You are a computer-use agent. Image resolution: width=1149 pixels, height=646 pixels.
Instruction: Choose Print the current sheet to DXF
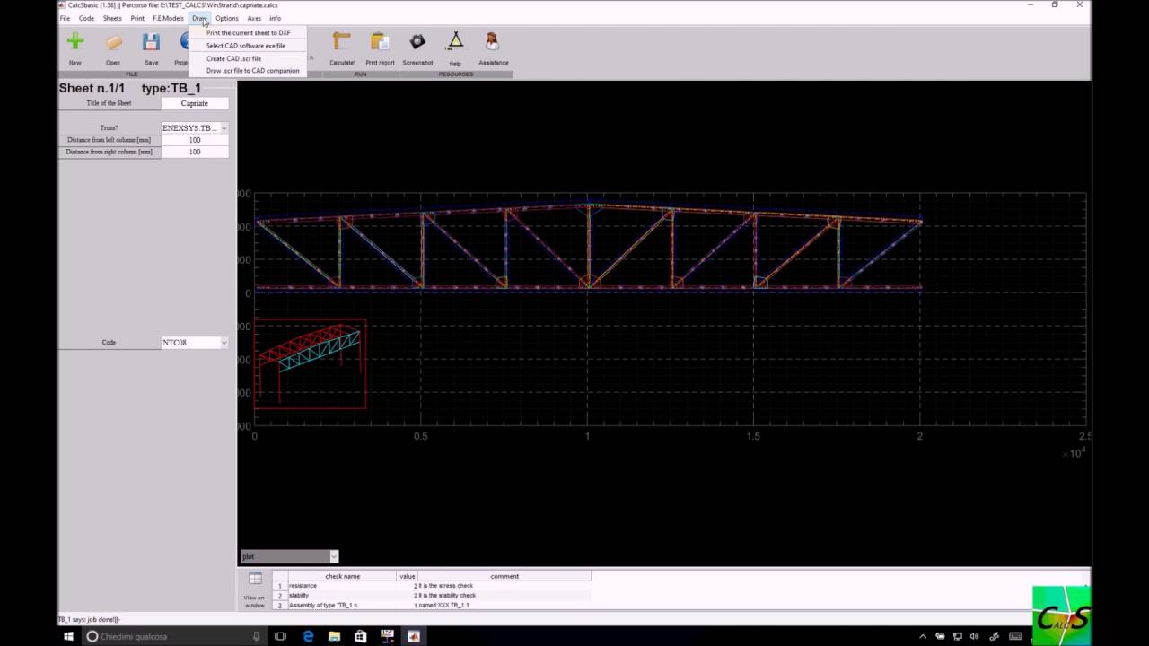[249, 33]
